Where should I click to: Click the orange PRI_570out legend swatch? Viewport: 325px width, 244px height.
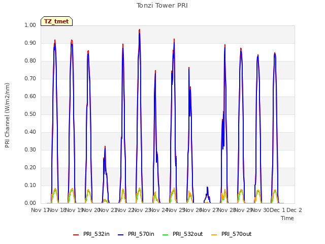click(214, 235)
